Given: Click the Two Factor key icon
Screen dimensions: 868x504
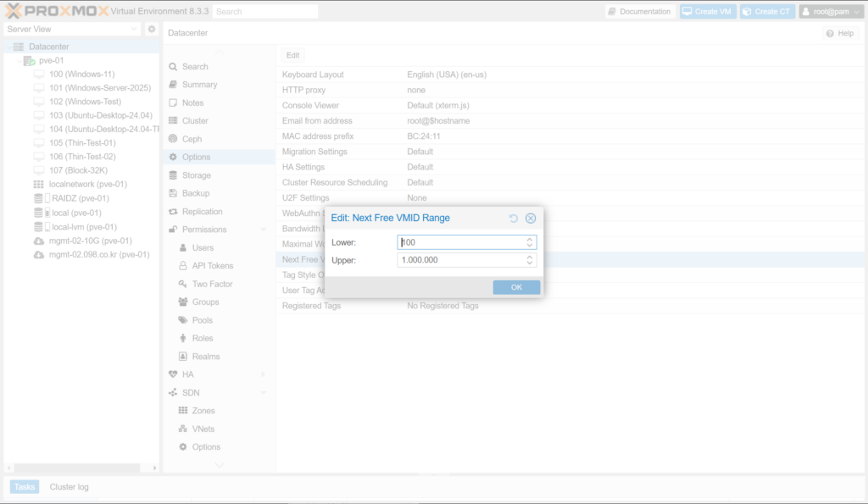Looking at the screenshot, I should tap(183, 285).
